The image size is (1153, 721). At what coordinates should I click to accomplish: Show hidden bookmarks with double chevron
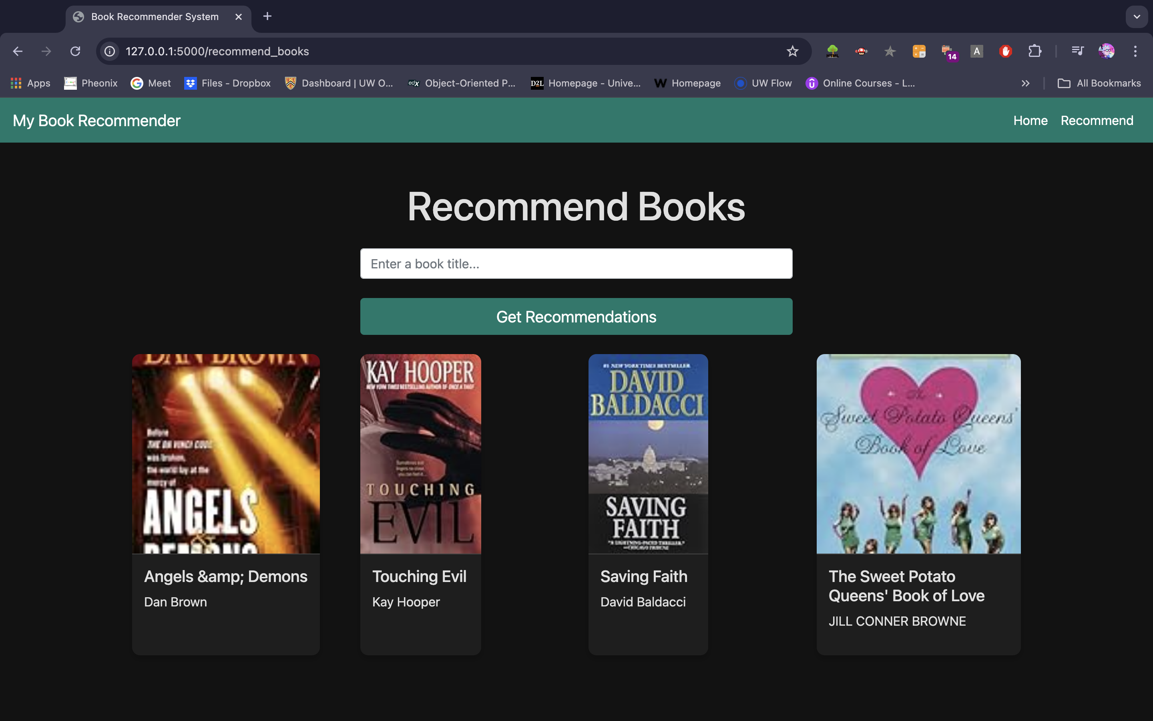(x=1025, y=83)
